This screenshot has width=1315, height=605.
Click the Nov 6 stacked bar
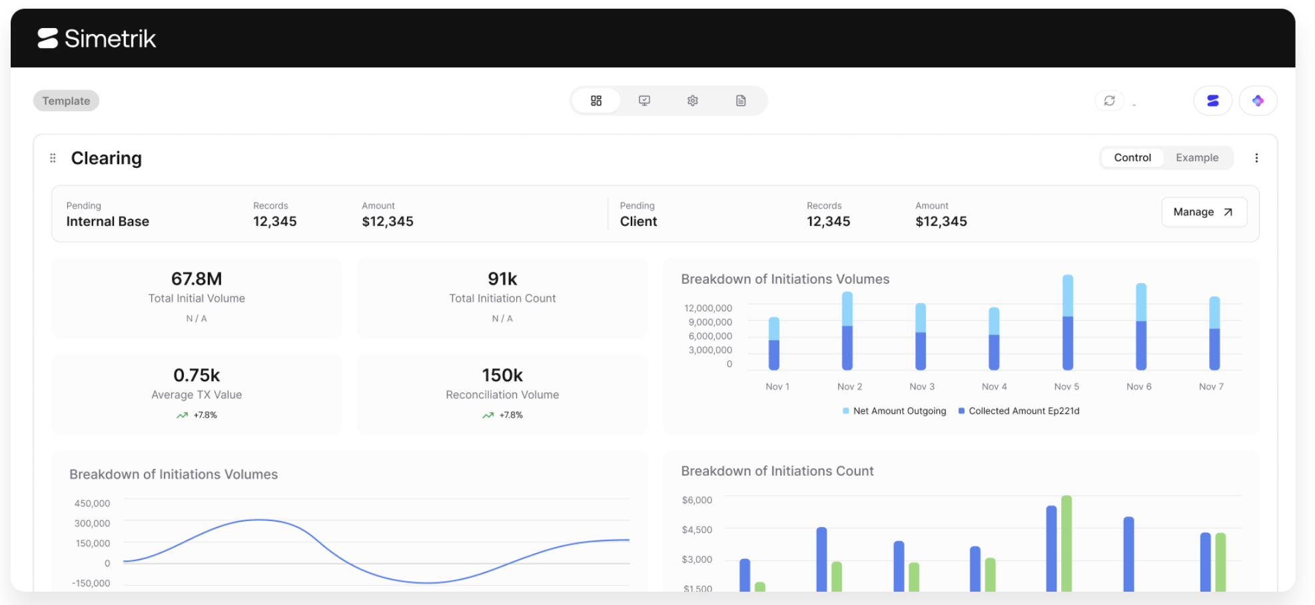click(x=1141, y=326)
